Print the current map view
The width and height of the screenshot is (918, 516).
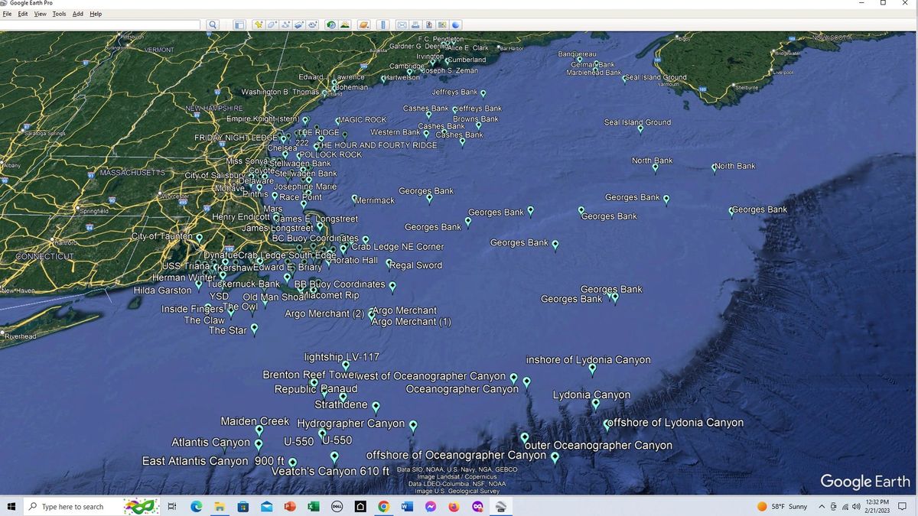pos(416,24)
